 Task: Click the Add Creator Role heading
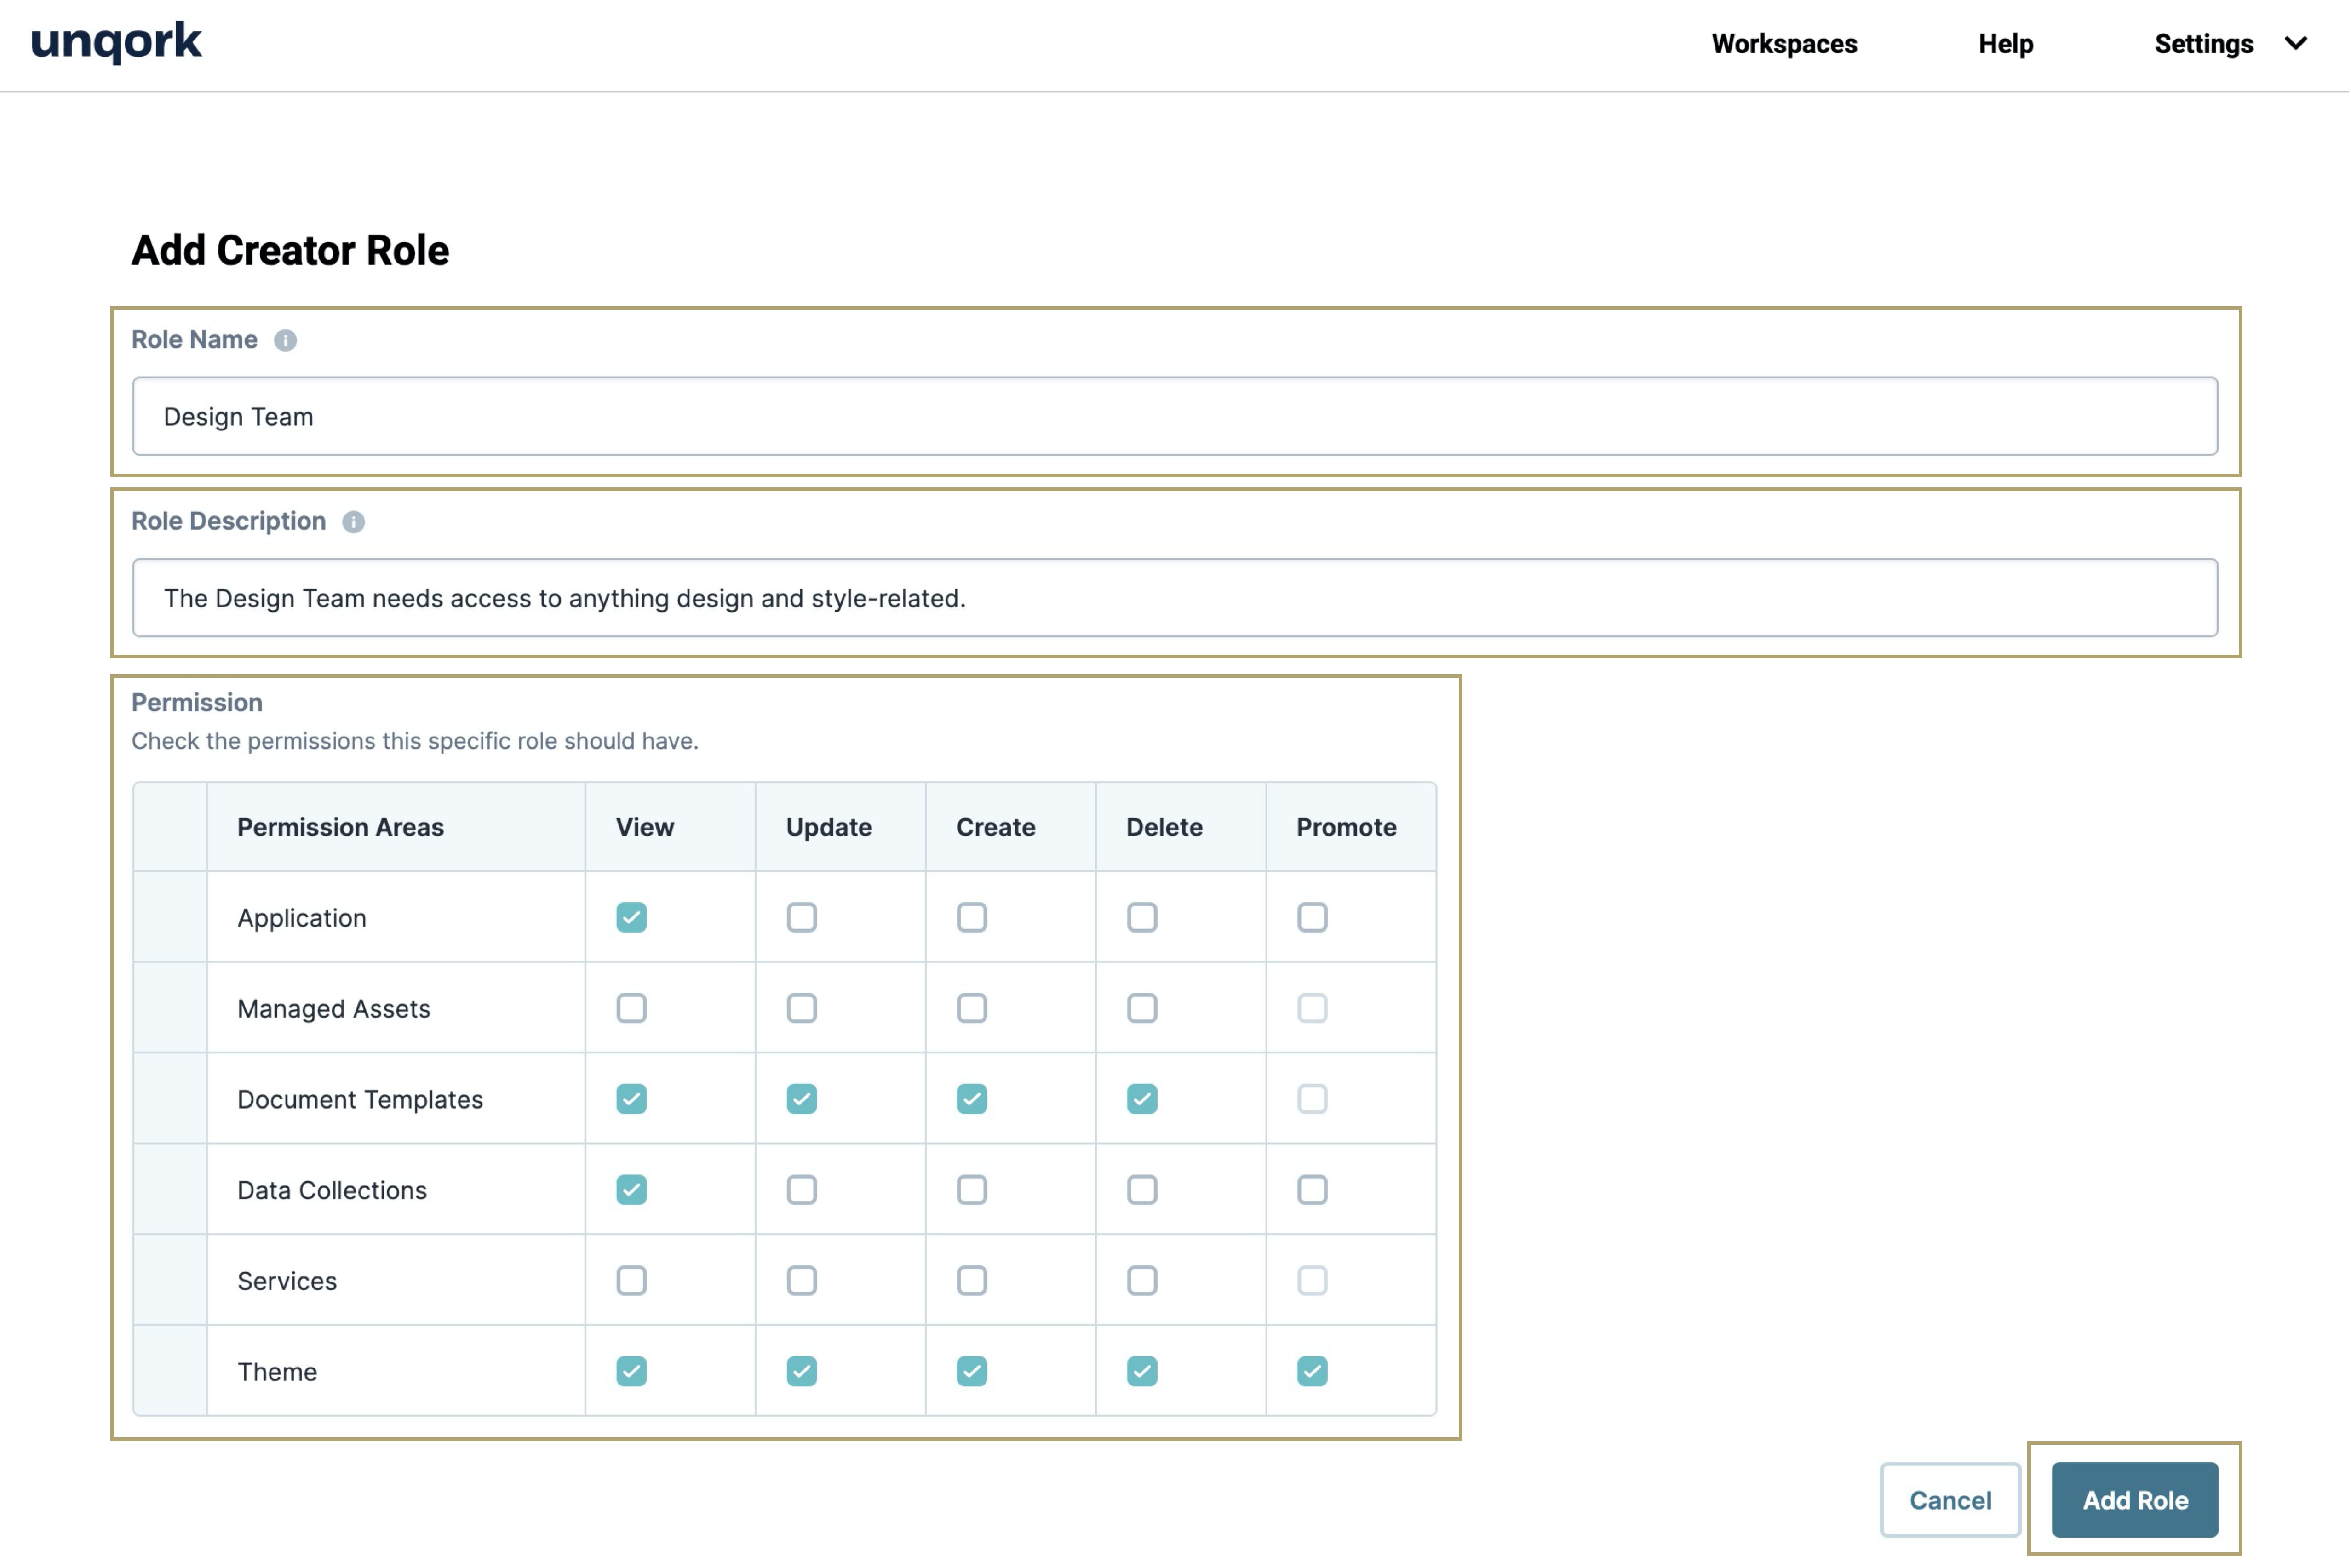(x=290, y=250)
